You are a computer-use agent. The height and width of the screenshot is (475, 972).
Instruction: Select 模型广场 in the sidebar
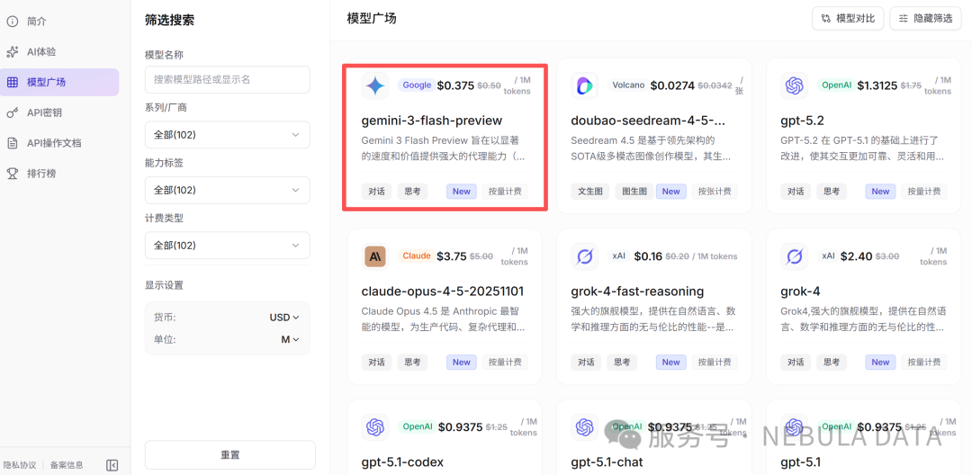59,82
